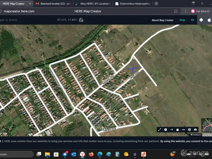Viewport: 212px width, 159px height.
Task: Click the mapcreator.here.com address bar
Action: pos(19,11)
